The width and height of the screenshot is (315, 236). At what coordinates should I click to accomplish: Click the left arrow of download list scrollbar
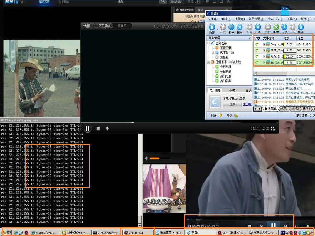click(x=255, y=73)
